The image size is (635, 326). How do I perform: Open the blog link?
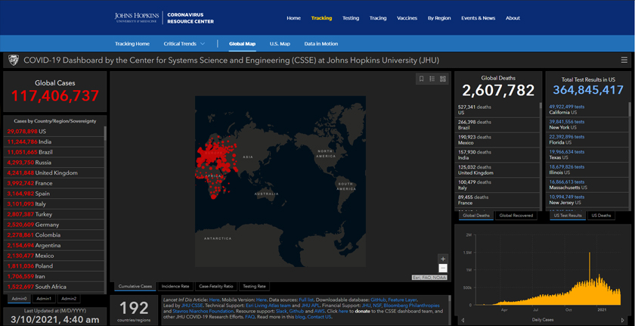coord(300,317)
